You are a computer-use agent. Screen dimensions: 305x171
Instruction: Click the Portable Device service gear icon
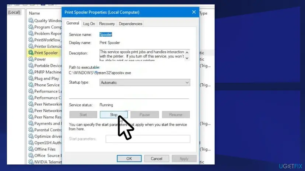point(31,65)
